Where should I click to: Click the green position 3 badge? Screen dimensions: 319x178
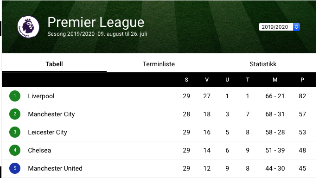click(x=15, y=132)
